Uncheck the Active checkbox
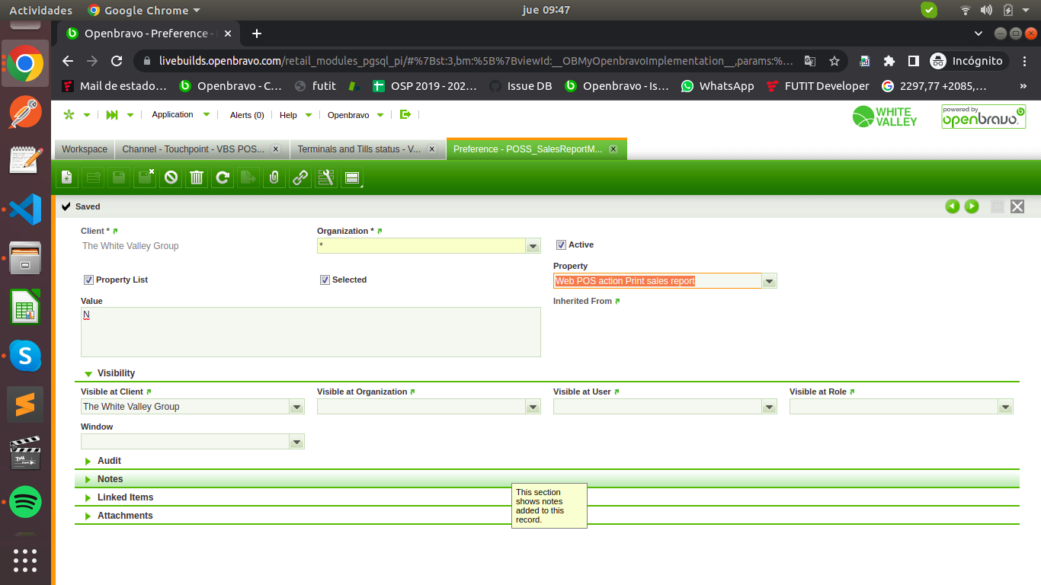Screen dimensions: 1041x585 (x=561, y=245)
